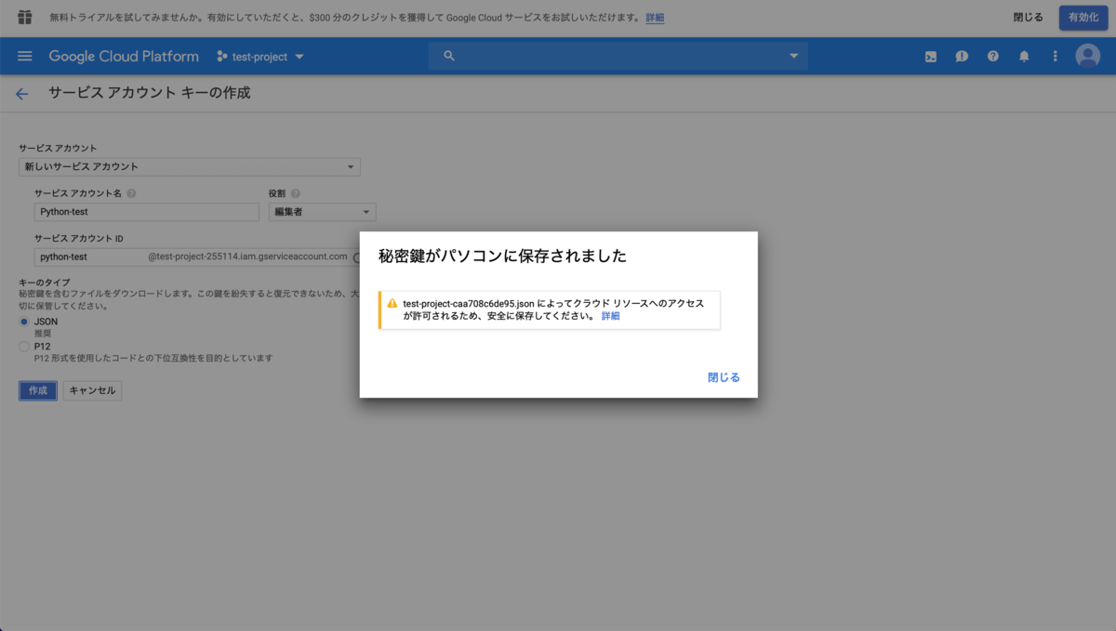This screenshot has width=1116, height=631.
Task: Click Google Cloud Platform in the header
Action: 123,56
